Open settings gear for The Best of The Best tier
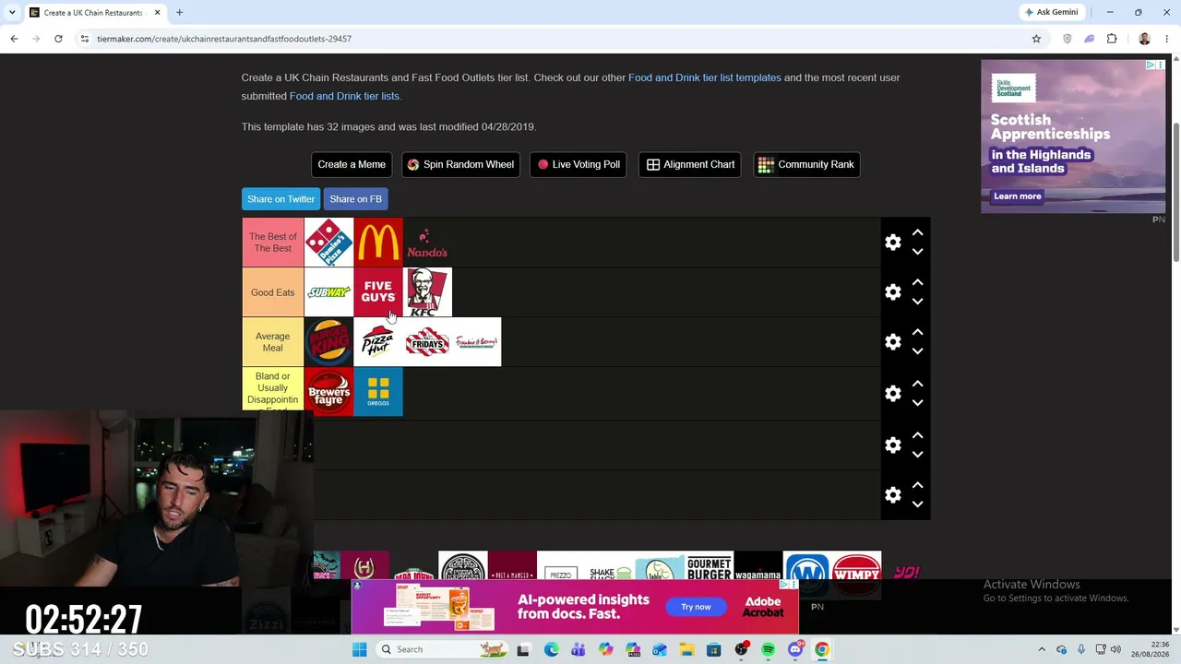1181x664 pixels. point(893,243)
